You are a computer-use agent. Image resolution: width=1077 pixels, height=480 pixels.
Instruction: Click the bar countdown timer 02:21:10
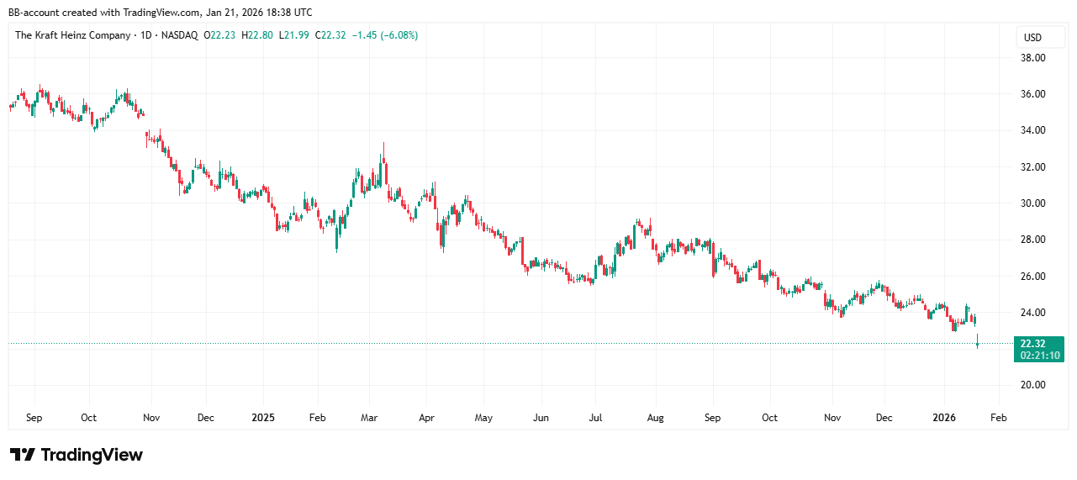pos(1040,356)
